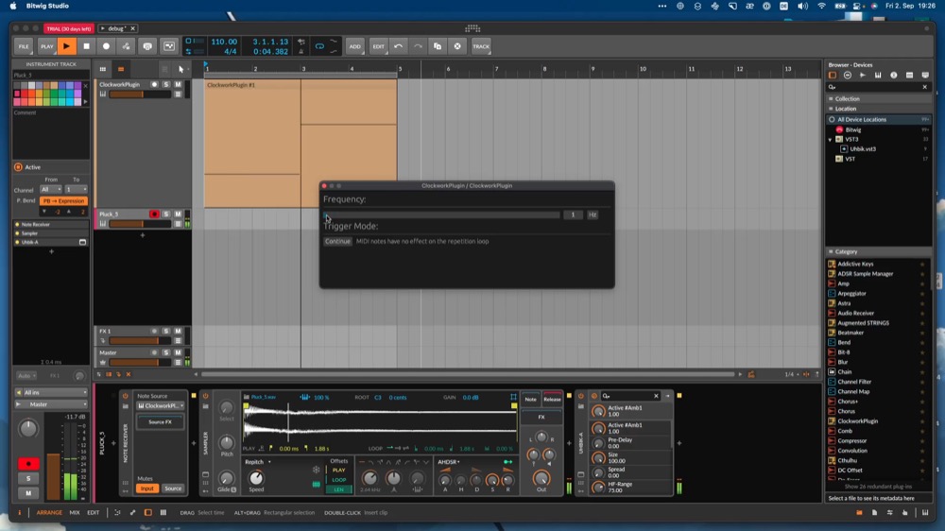Click the PB → Expression button

(63, 200)
